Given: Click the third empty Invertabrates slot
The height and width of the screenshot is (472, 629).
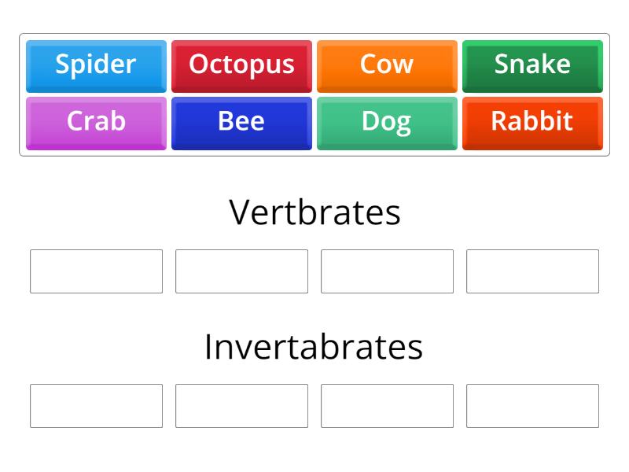Looking at the screenshot, I should tap(387, 406).
